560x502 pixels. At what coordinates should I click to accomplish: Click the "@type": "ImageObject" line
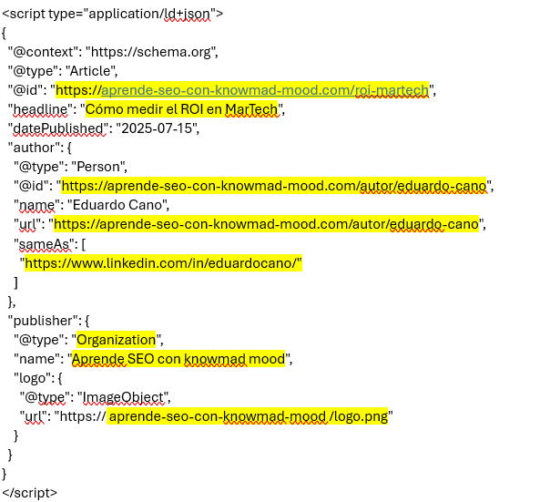point(95,397)
